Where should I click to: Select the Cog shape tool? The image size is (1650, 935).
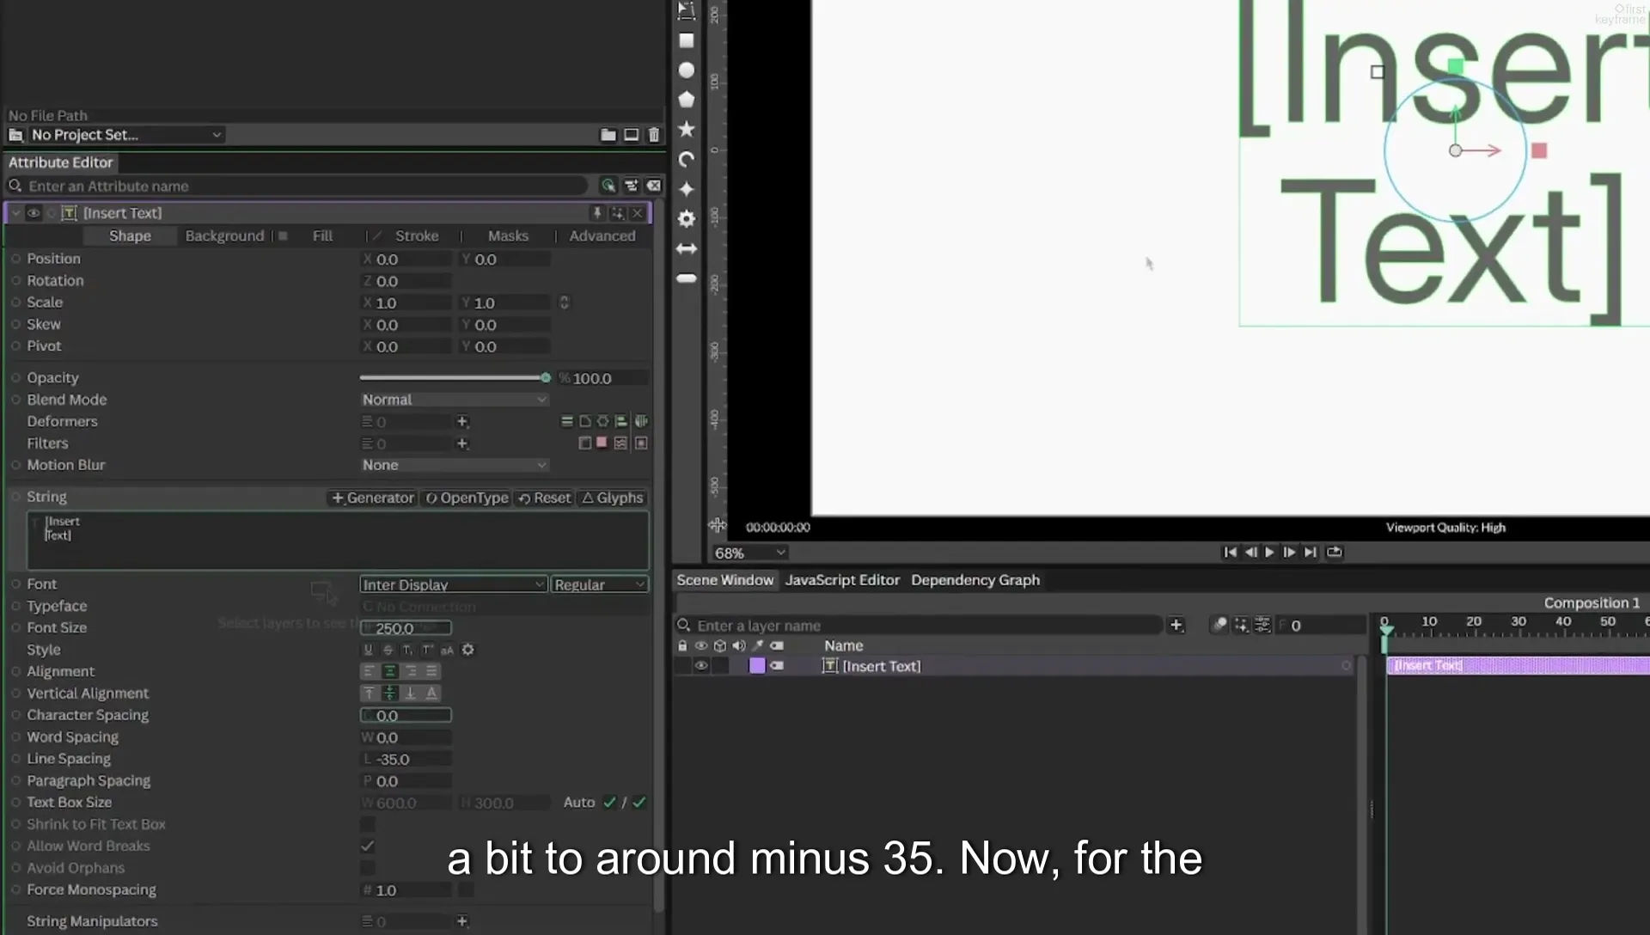click(686, 218)
